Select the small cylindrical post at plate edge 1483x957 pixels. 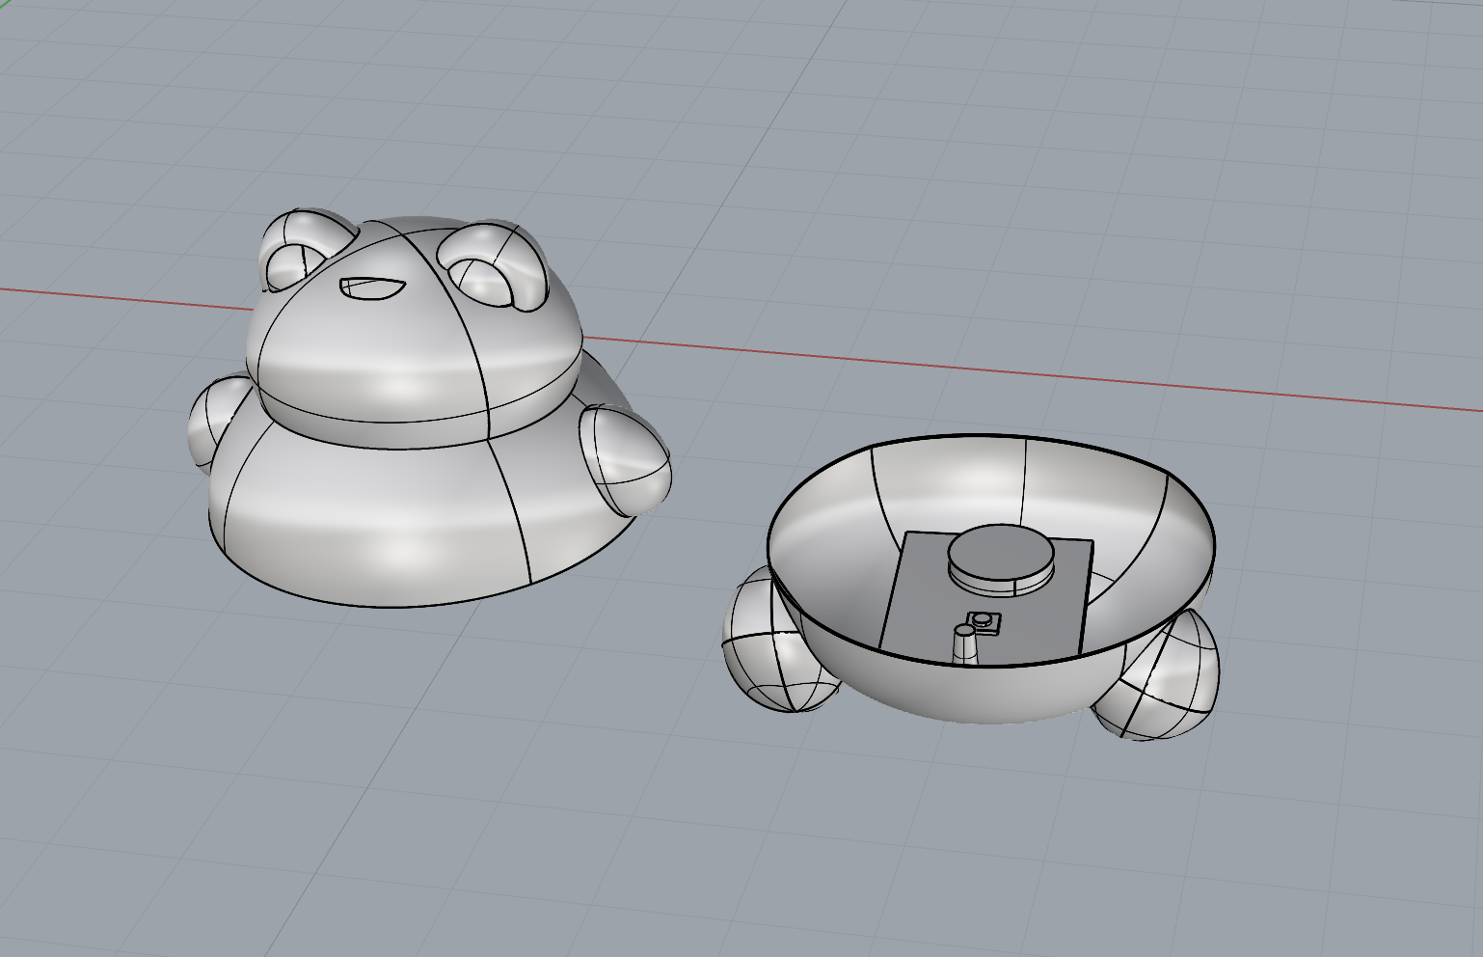coord(964,644)
